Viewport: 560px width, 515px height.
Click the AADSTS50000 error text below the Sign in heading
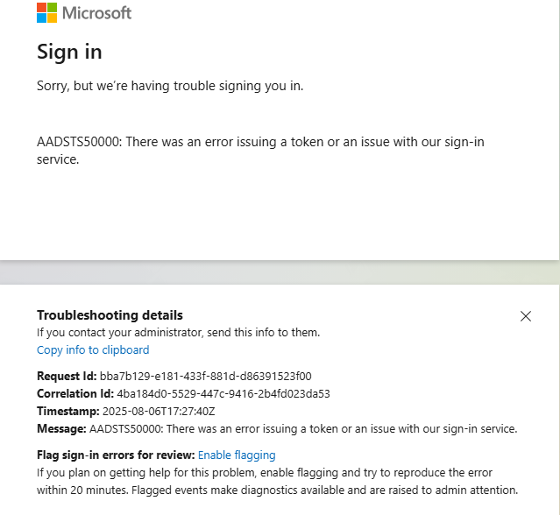(x=260, y=151)
